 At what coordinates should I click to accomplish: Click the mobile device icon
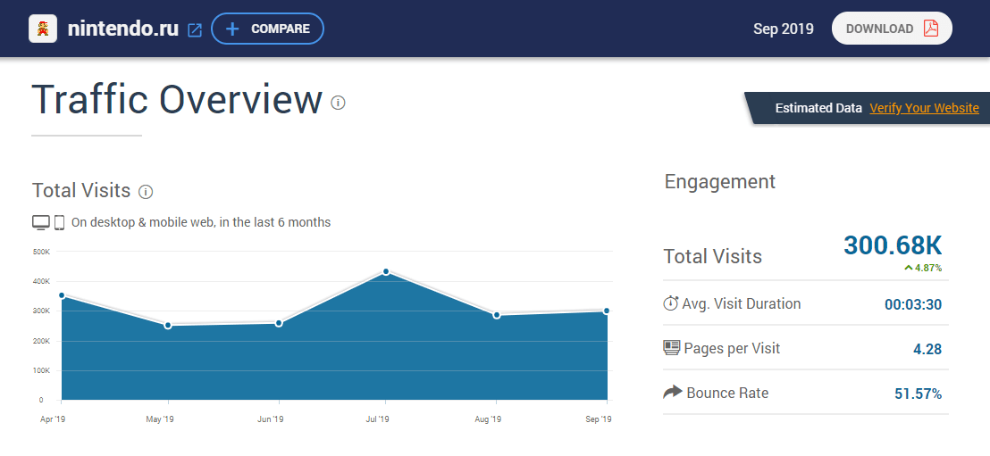60,222
